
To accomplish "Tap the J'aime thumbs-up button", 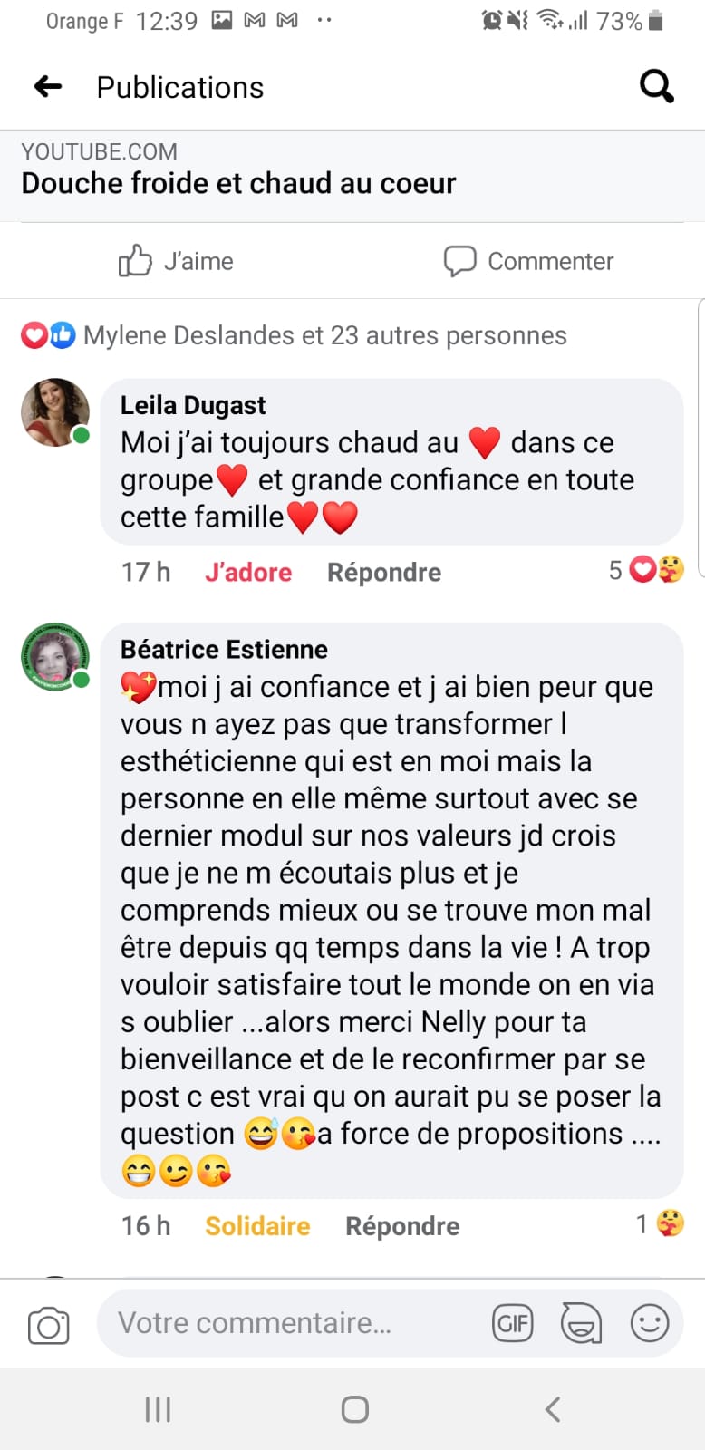I will tap(176, 261).
